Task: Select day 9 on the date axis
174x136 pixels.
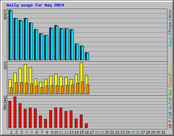Action: 52,132
